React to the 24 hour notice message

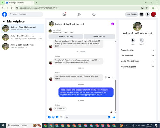pos(106,77)
